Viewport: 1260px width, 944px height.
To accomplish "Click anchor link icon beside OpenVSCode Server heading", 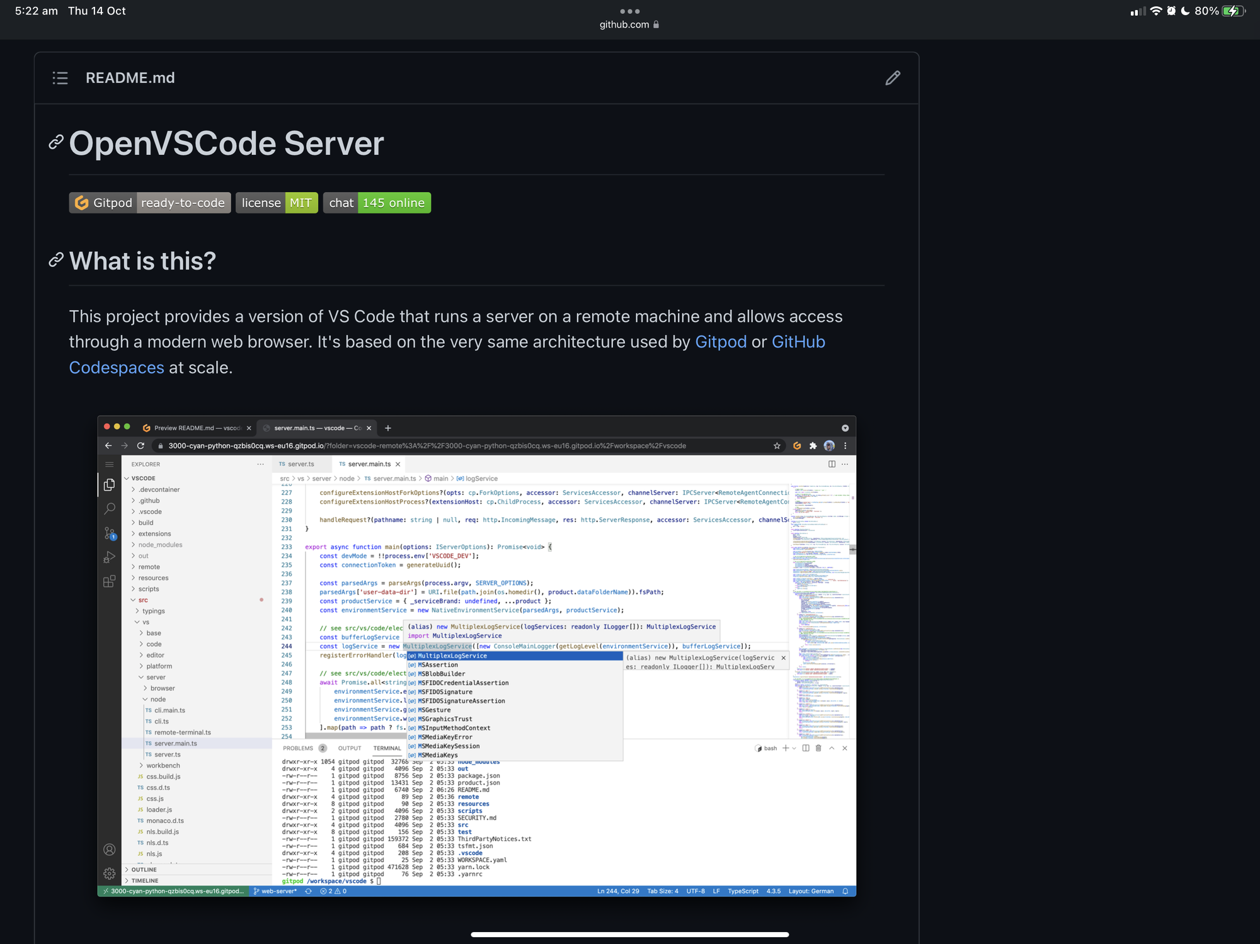I will 56,142.
